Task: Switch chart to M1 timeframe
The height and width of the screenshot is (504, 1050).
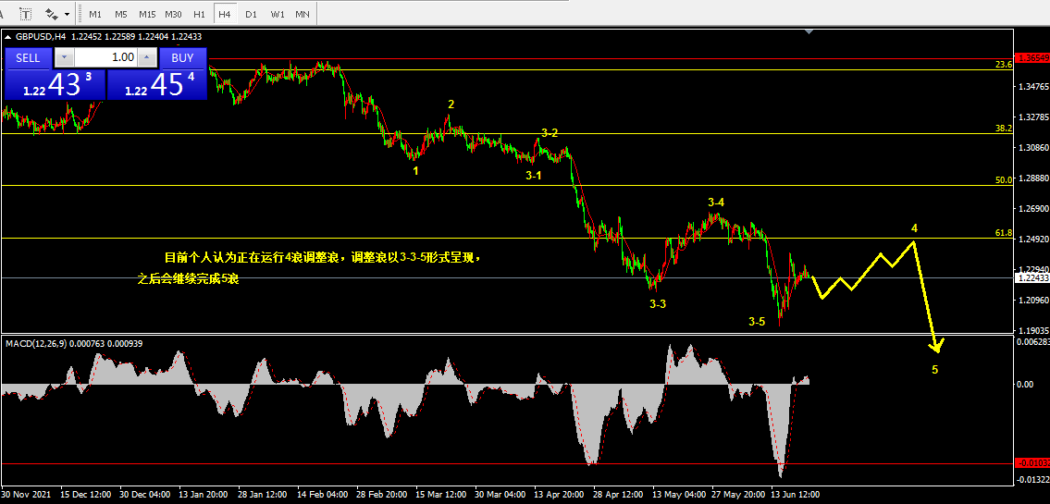Action: point(95,13)
